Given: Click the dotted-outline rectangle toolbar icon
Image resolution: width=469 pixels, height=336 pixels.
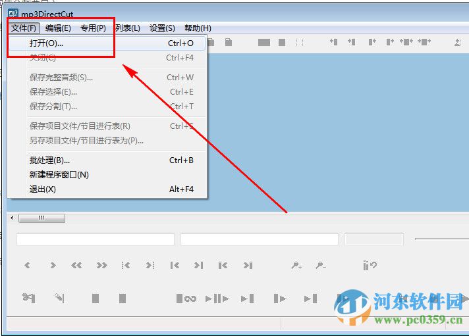Looking at the screenshot, I should click(x=300, y=42).
